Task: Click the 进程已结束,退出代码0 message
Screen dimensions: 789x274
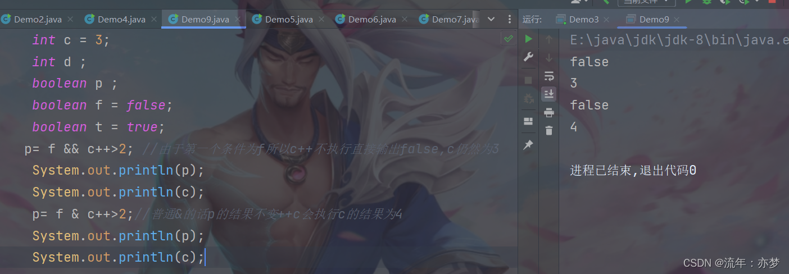Action: pyautogui.click(x=633, y=170)
